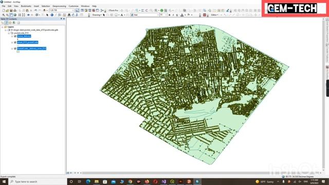Image resolution: width=329 pixels, height=185 pixels.
Task: Click List By Selection in the Table of Contents
Action: point(14,23)
